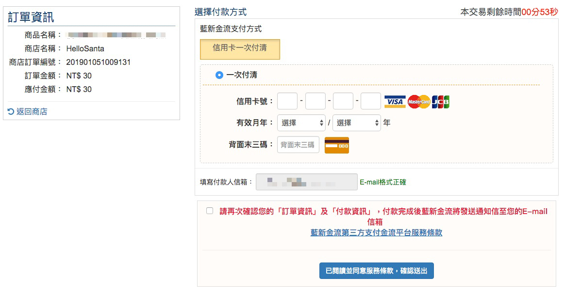564x293 pixels.
Task: Open 藍新金流第三方支付金流平台服務條款 link
Action: point(376,233)
